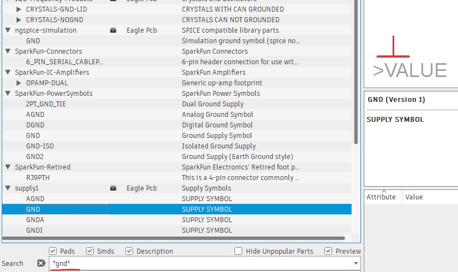Expand the CRYSTALS-GND-LID entry
This screenshot has height=272, width=458.
coord(18,9)
